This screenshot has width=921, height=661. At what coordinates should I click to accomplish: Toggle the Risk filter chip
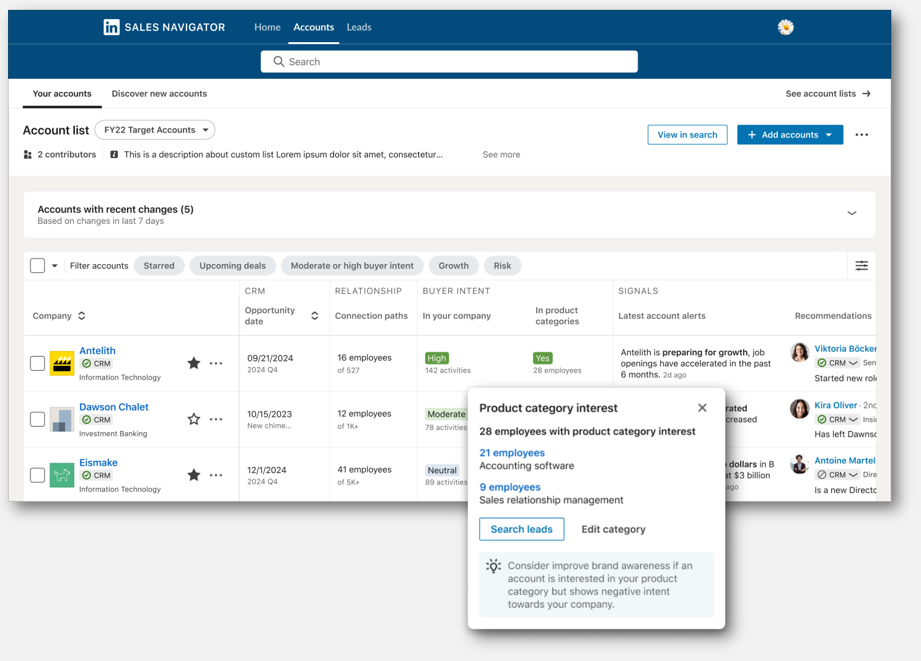[x=503, y=265]
